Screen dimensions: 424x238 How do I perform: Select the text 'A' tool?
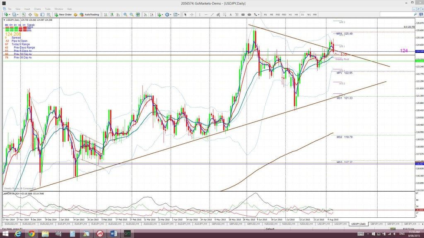(231, 14)
